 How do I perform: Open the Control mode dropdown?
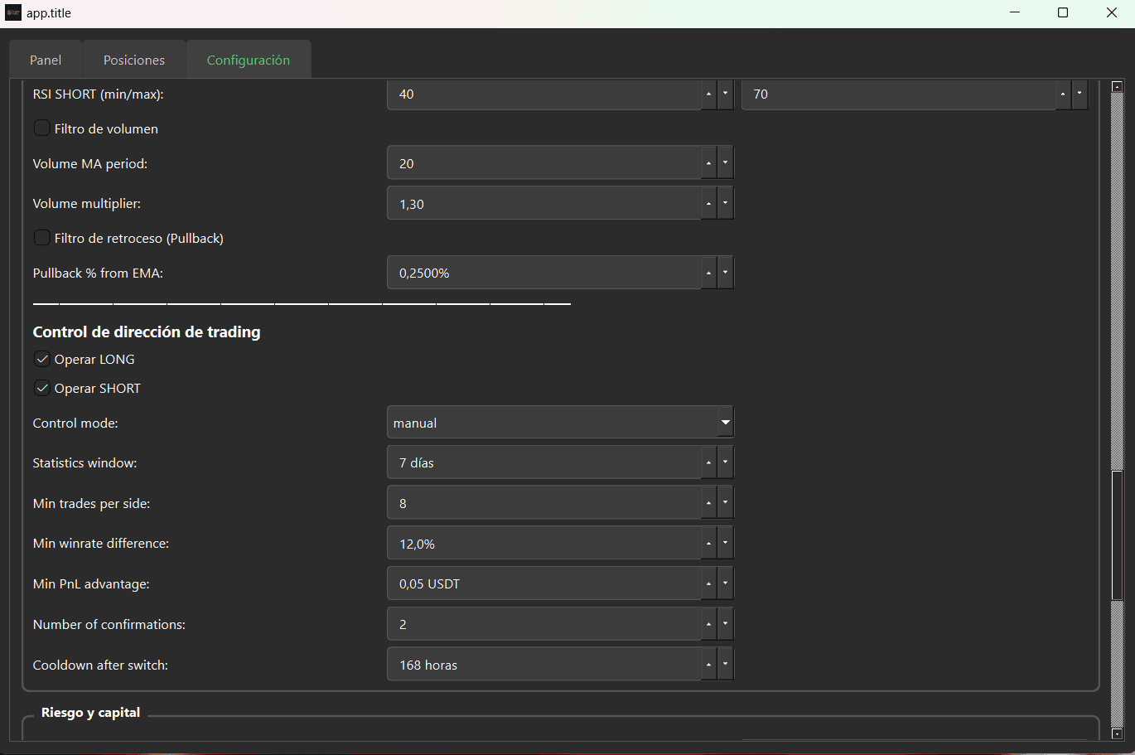pos(724,422)
